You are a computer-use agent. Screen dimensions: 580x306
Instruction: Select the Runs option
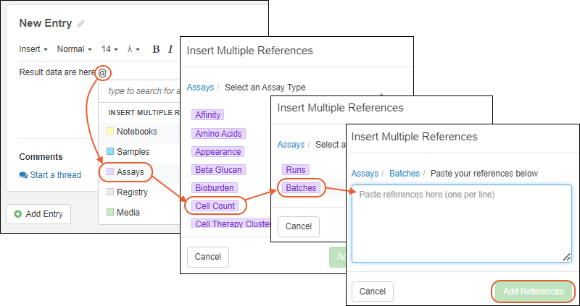pyautogui.click(x=296, y=169)
